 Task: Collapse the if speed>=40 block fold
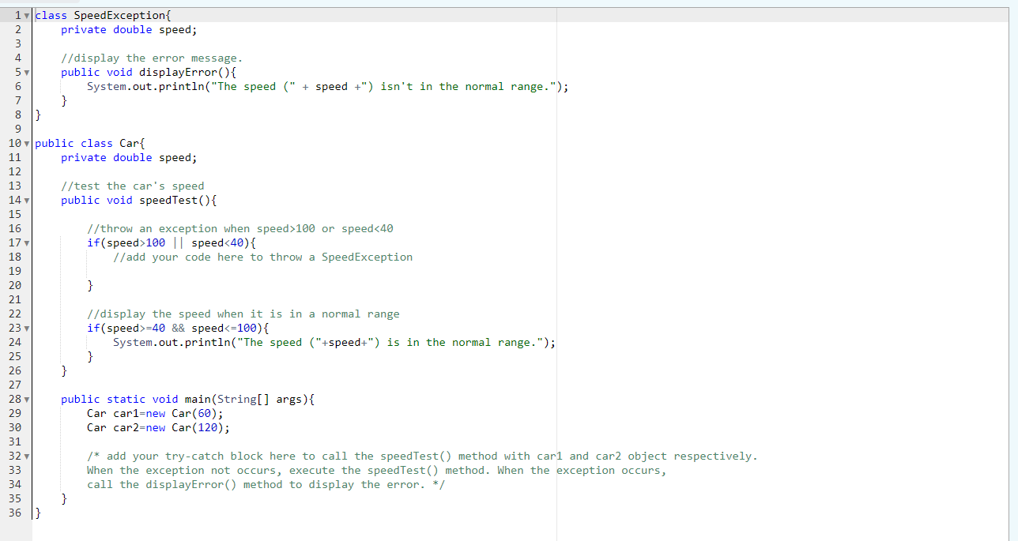pos(28,328)
